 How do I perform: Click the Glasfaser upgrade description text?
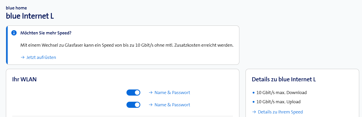click(x=127, y=45)
